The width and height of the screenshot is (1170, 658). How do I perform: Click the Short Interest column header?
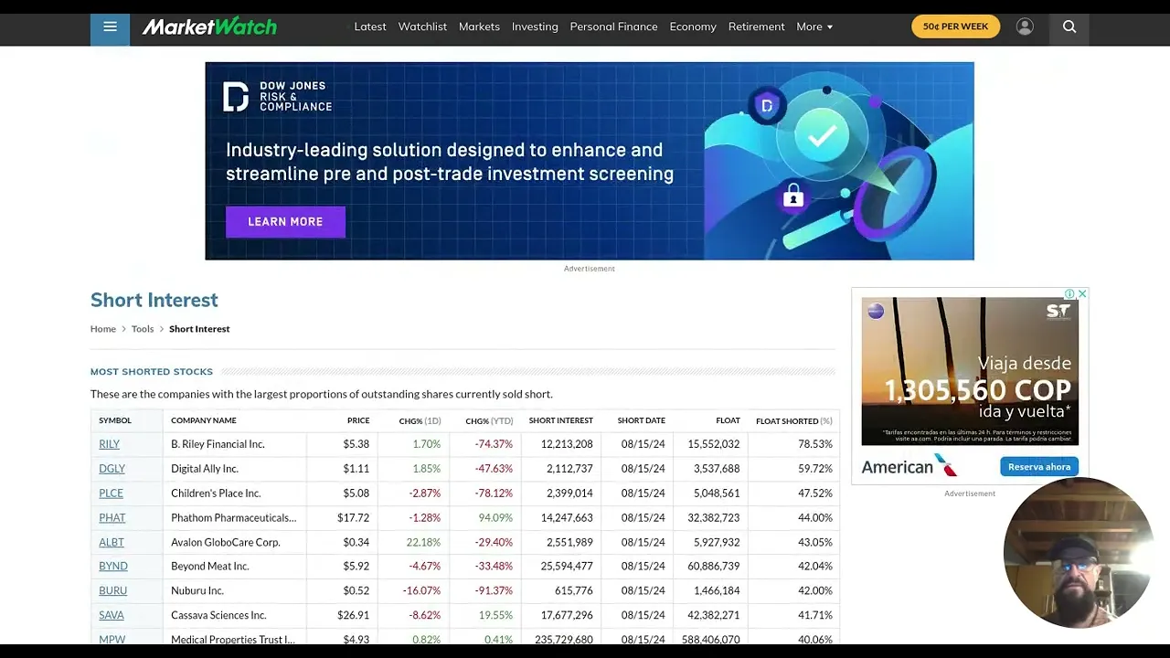[x=560, y=420]
